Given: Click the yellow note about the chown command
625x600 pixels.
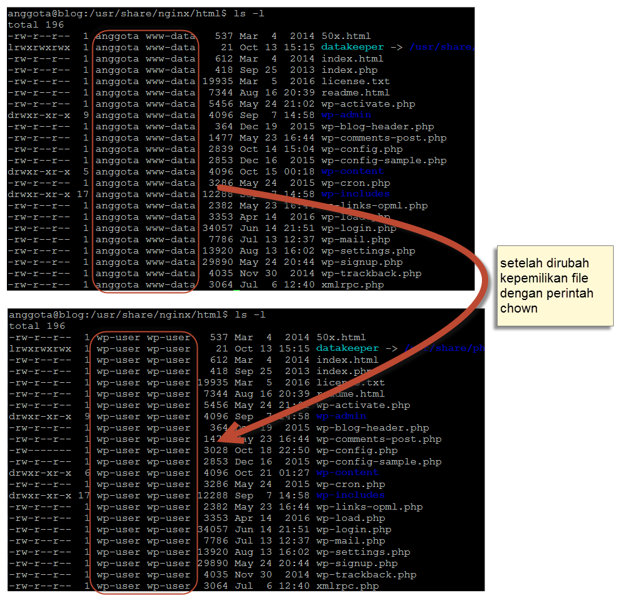Looking at the screenshot, I should point(554,286).
